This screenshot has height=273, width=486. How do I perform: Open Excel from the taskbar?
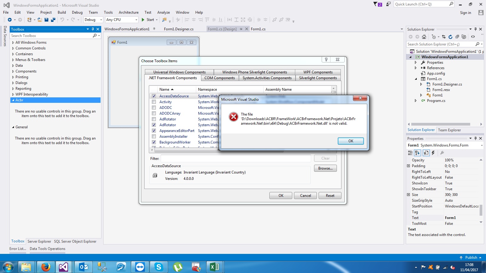[x=214, y=267]
